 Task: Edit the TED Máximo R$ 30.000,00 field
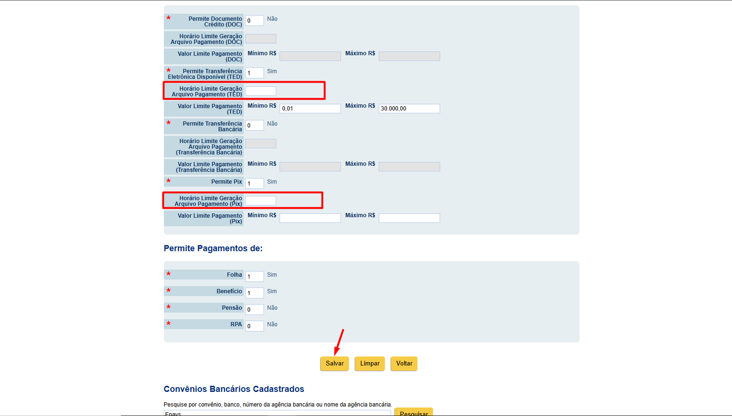point(409,109)
